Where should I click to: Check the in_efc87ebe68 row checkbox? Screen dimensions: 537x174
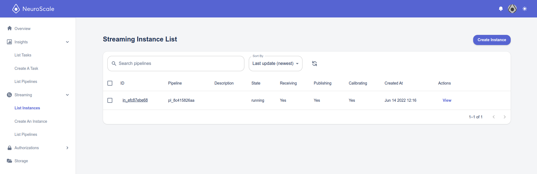coord(110,100)
